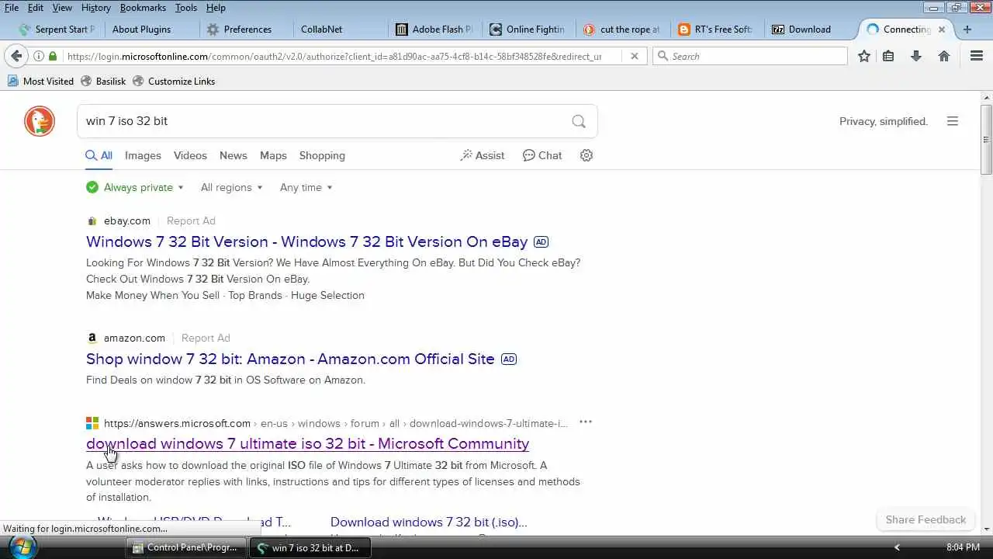Bookmark this page with the star icon
This screenshot has width=993, height=559.
pyautogui.click(x=864, y=56)
